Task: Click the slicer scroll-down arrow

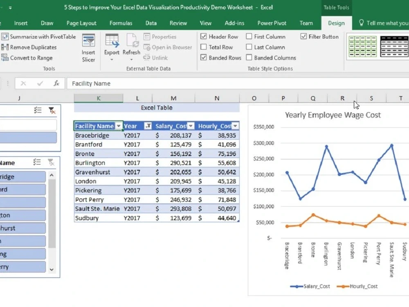Action: (x=51, y=270)
